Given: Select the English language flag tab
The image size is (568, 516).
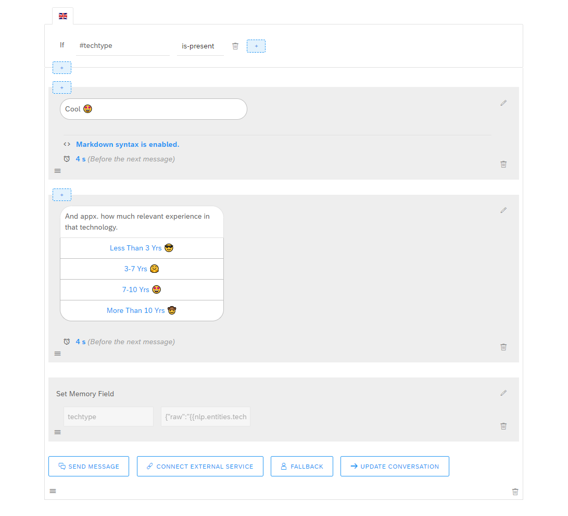Looking at the screenshot, I should pos(63,16).
